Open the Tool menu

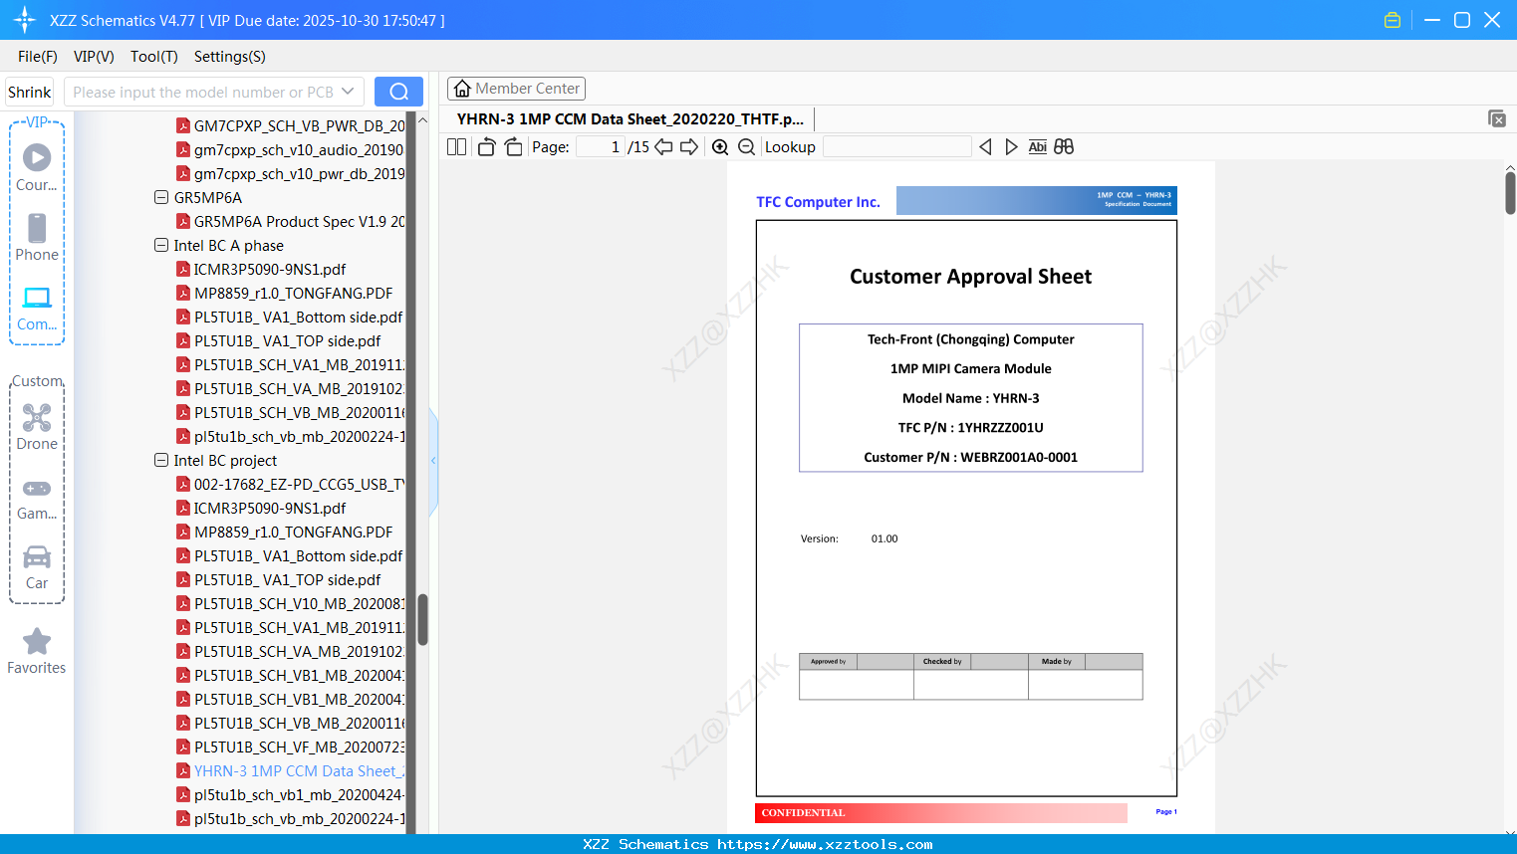coord(154,57)
